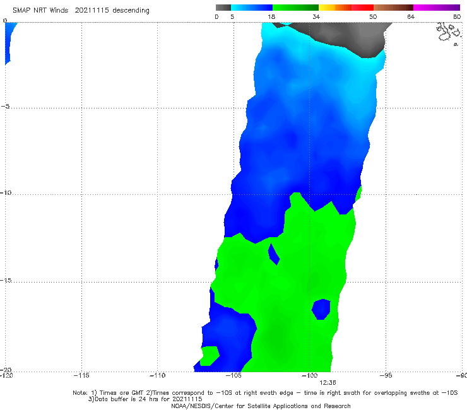
Task: Click the color bar label '18'
Action: point(271,17)
